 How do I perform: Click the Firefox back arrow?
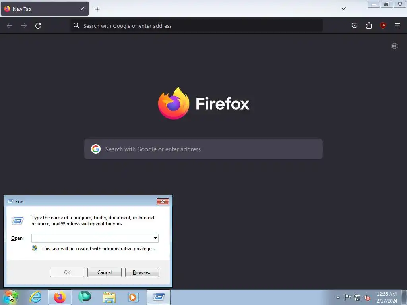(x=10, y=26)
